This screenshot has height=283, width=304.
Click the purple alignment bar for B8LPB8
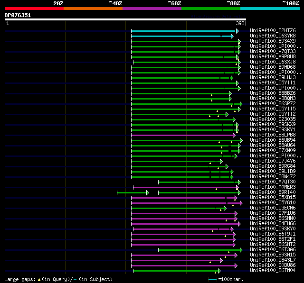click(183, 136)
